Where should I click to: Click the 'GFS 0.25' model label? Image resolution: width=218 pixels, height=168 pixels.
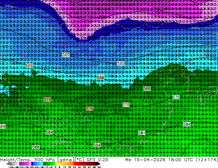(97, 160)
